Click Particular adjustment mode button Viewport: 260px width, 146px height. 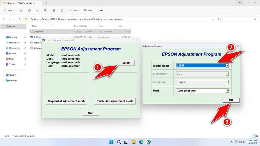tap(115, 101)
